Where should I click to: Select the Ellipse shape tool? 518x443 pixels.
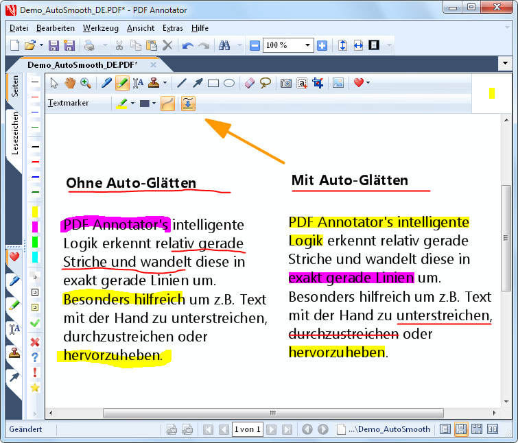click(x=229, y=83)
